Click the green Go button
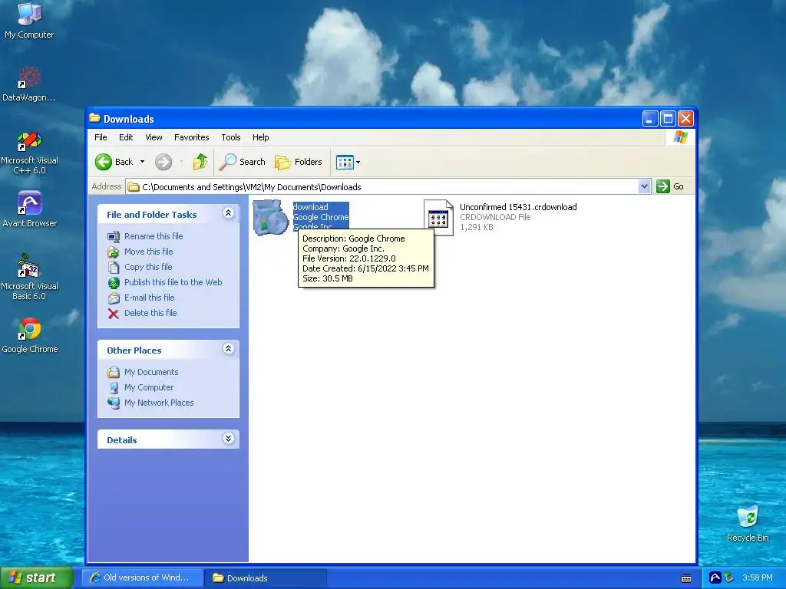This screenshot has height=589, width=786. tap(670, 186)
